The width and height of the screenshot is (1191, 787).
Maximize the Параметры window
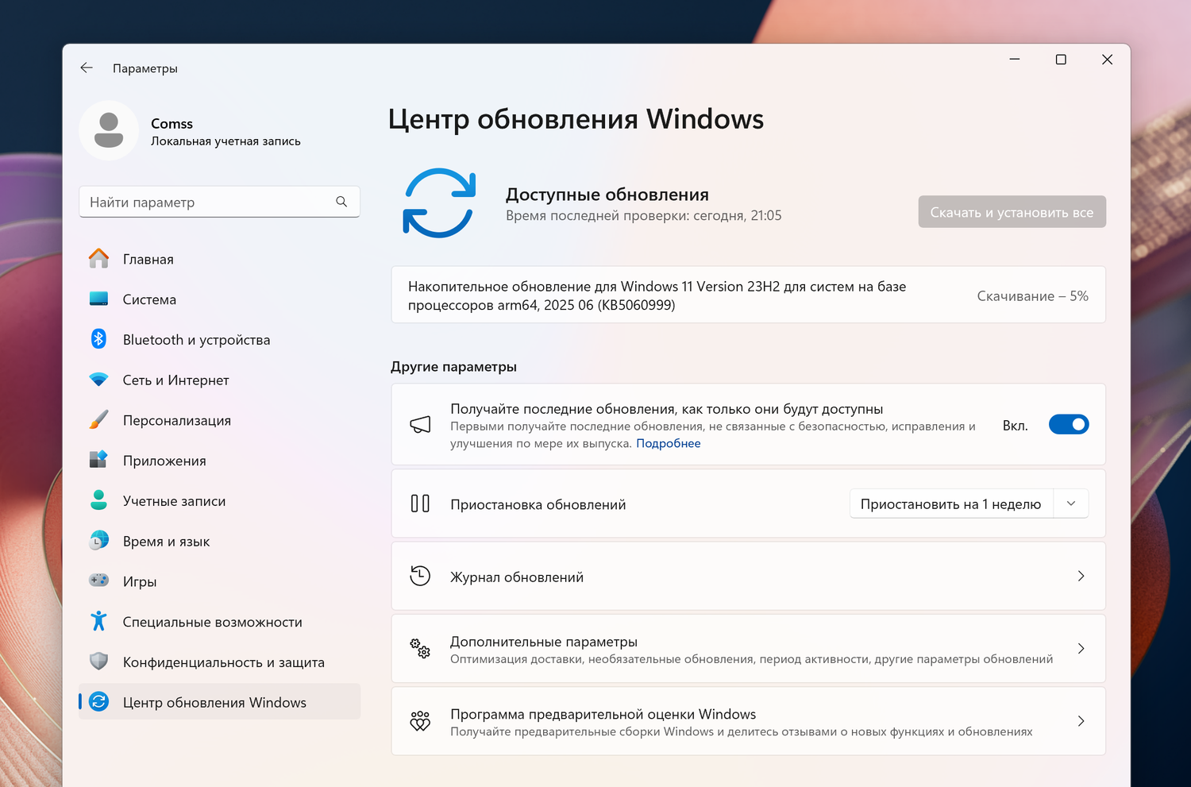tap(1061, 60)
